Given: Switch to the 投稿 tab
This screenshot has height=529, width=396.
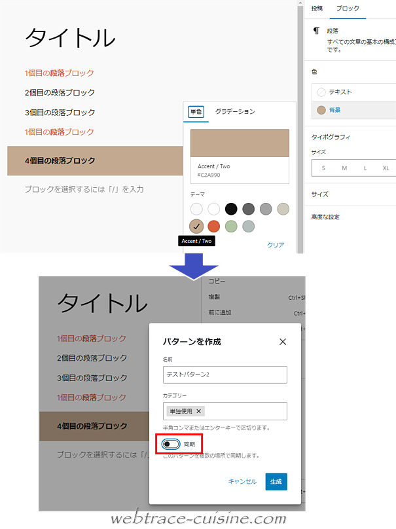Looking at the screenshot, I should pos(317,9).
